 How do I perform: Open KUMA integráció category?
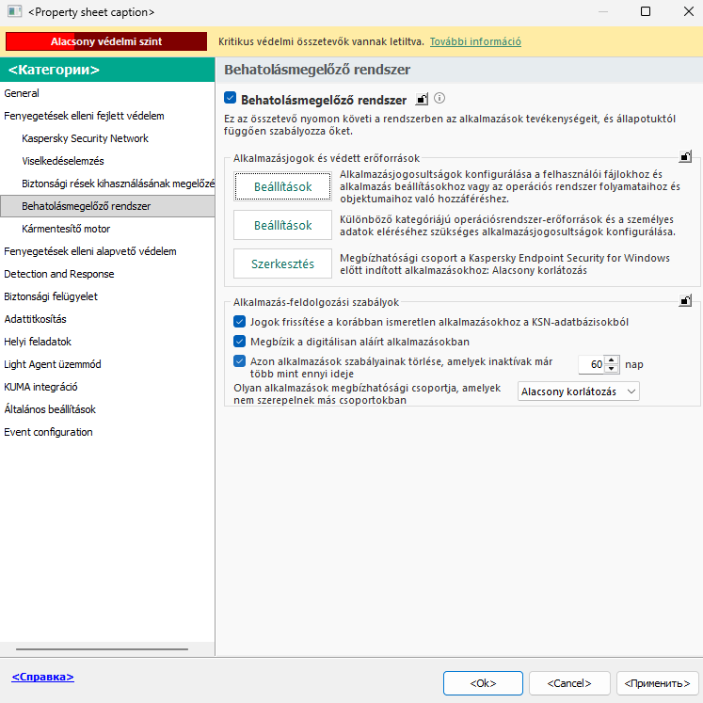click(40, 387)
